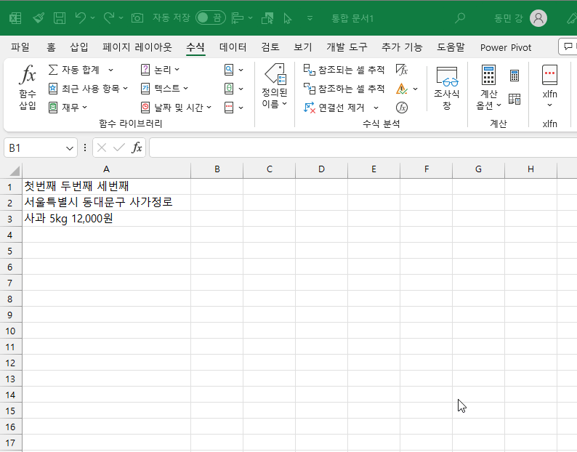Click the Excel app icon in title bar
The height and width of the screenshot is (452, 577).
coord(15,18)
